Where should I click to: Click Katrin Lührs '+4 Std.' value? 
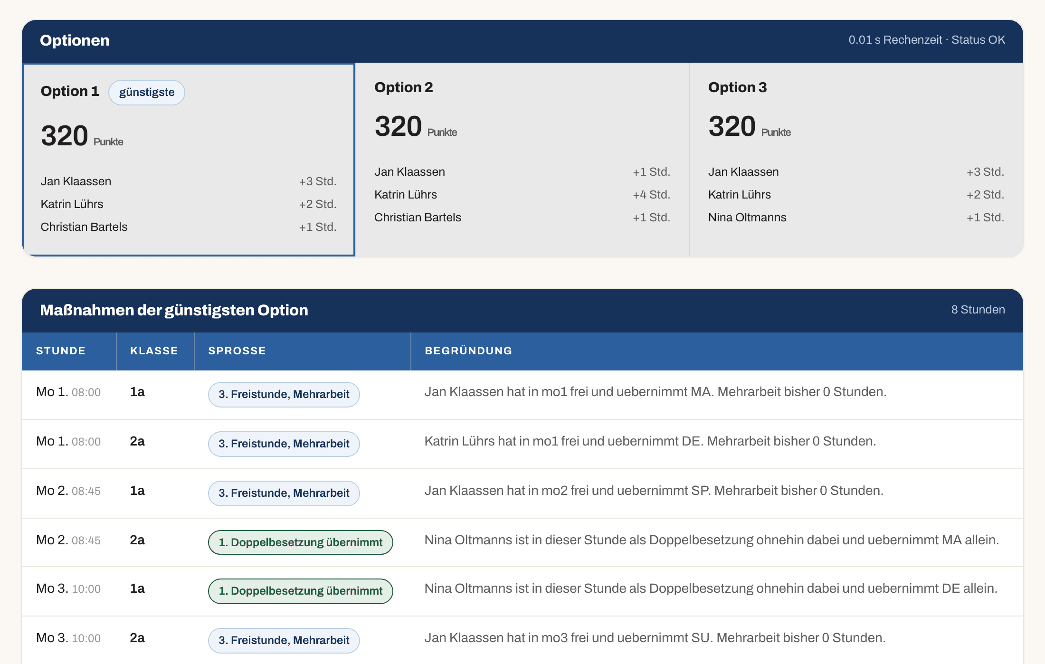tap(651, 195)
